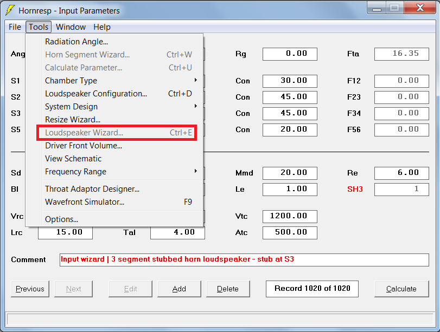This screenshot has width=440, height=332.
Task: Click the Previous button
Action: 30,289
